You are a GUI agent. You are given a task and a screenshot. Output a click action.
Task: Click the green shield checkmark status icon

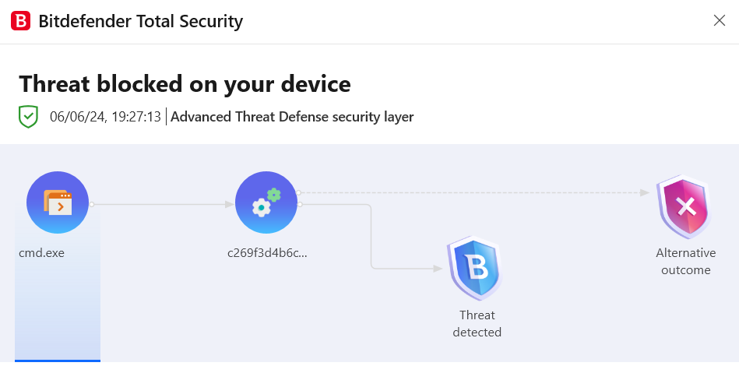coord(28,116)
